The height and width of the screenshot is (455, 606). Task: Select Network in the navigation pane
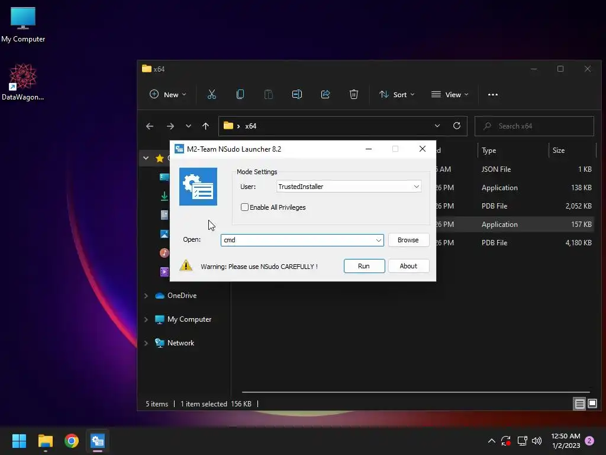coord(180,343)
